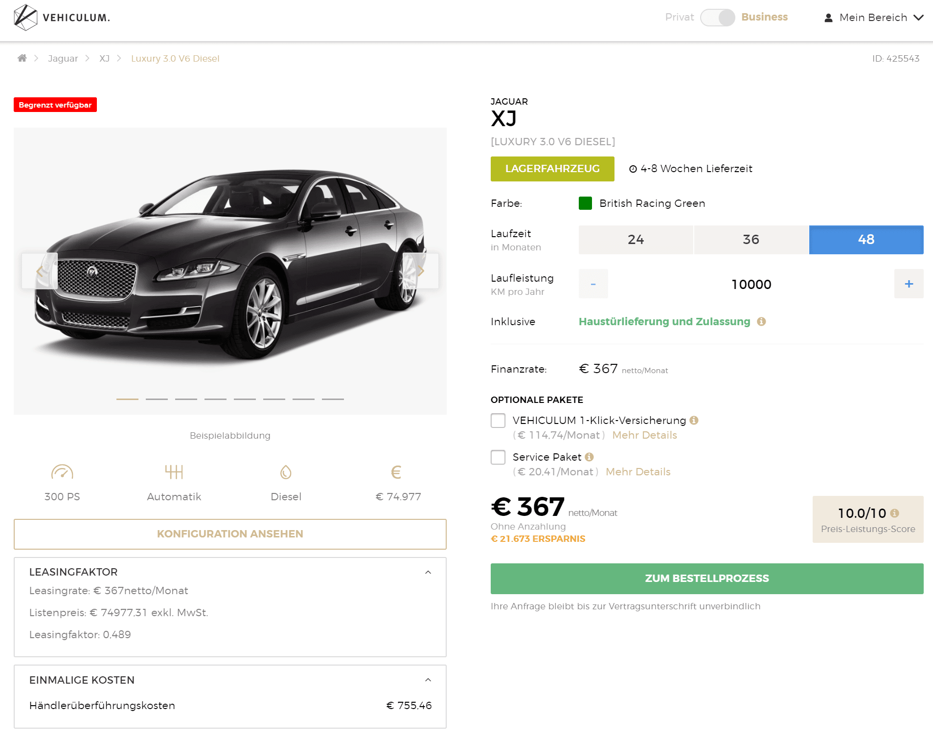Click the Vehiculum logo icon
The height and width of the screenshot is (735, 933).
pos(25,18)
